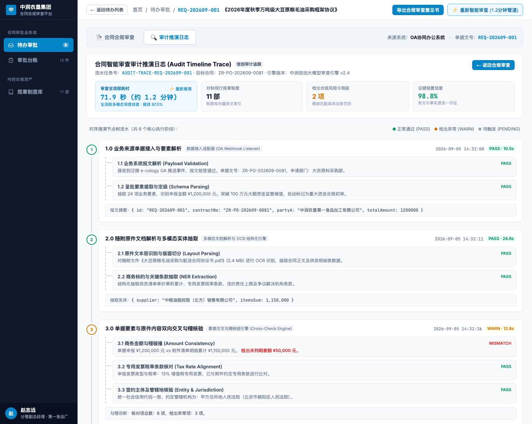The image size is (532, 424).
Task: Click the inbox icon beside 待办审批
Action: [x=11, y=45]
